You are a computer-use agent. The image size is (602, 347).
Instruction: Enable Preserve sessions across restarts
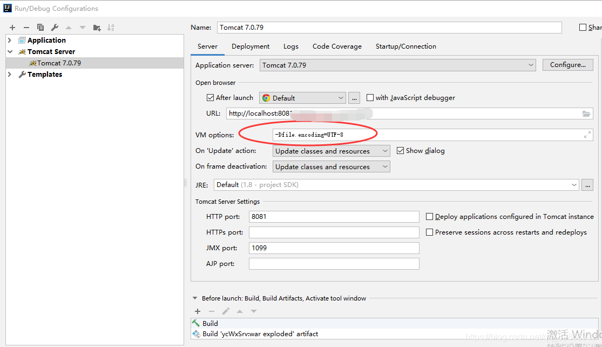coord(430,232)
